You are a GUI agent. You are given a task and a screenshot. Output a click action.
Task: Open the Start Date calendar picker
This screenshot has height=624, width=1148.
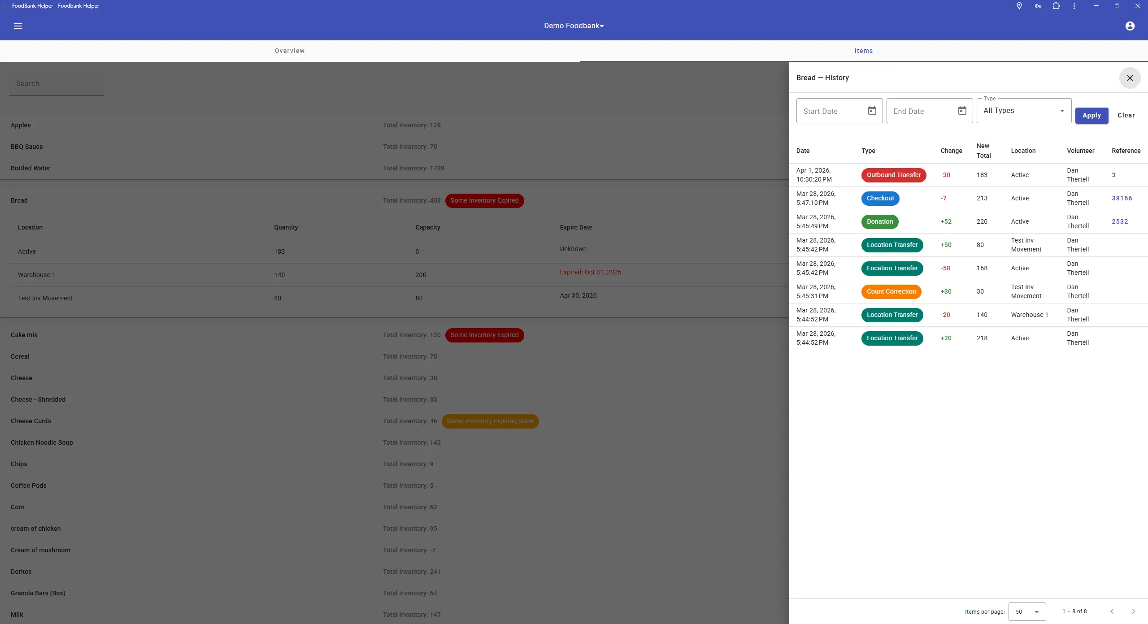click(x=872, y=111)
